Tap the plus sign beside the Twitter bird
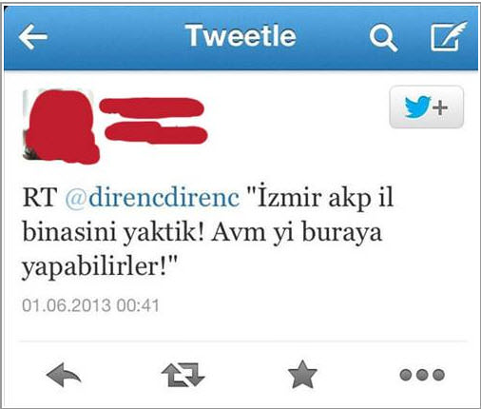The height and width of the screenshot is (409, 481). click(440, 108)
